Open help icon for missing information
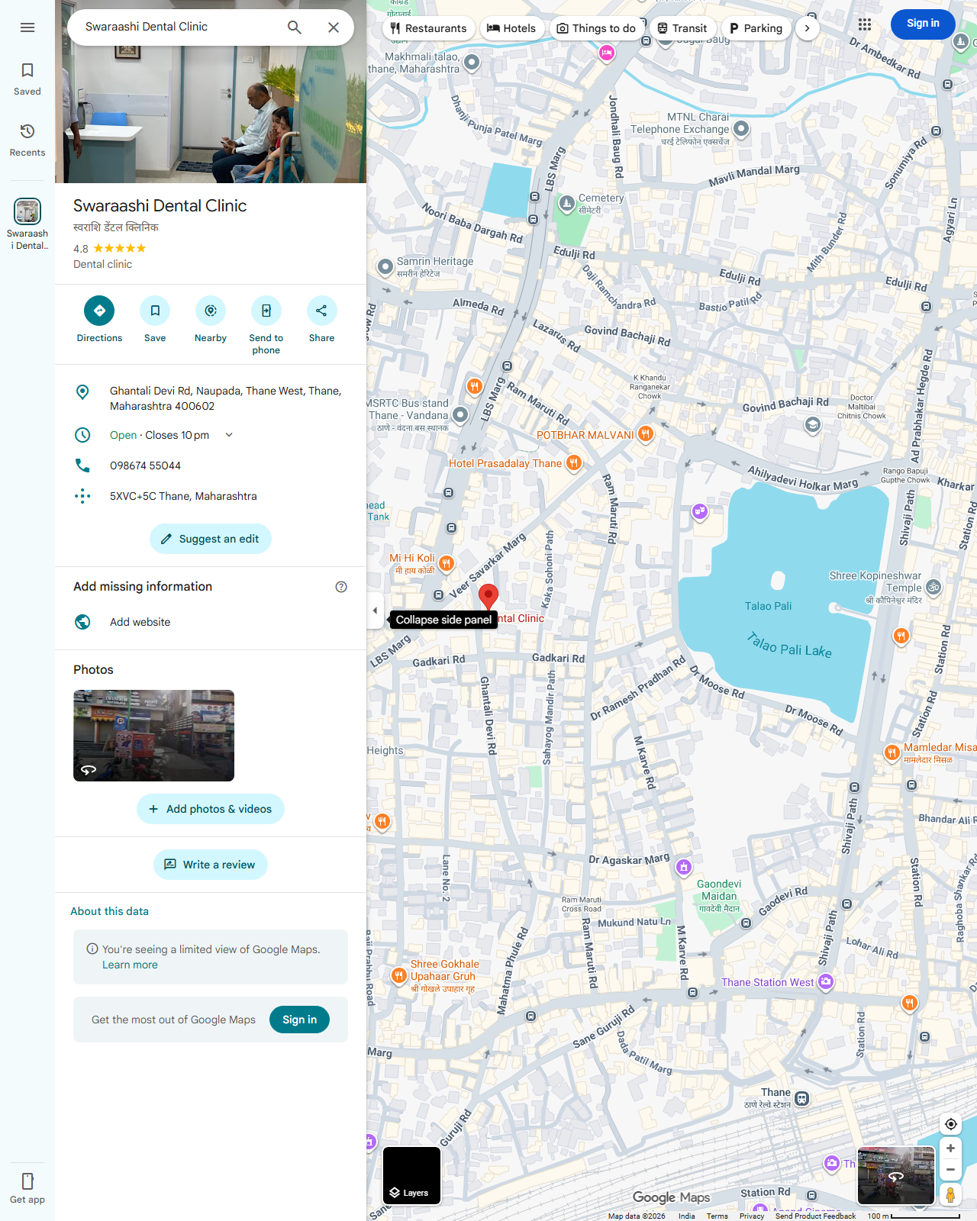This screenshot has height=1221, width=977. (341, 587)
